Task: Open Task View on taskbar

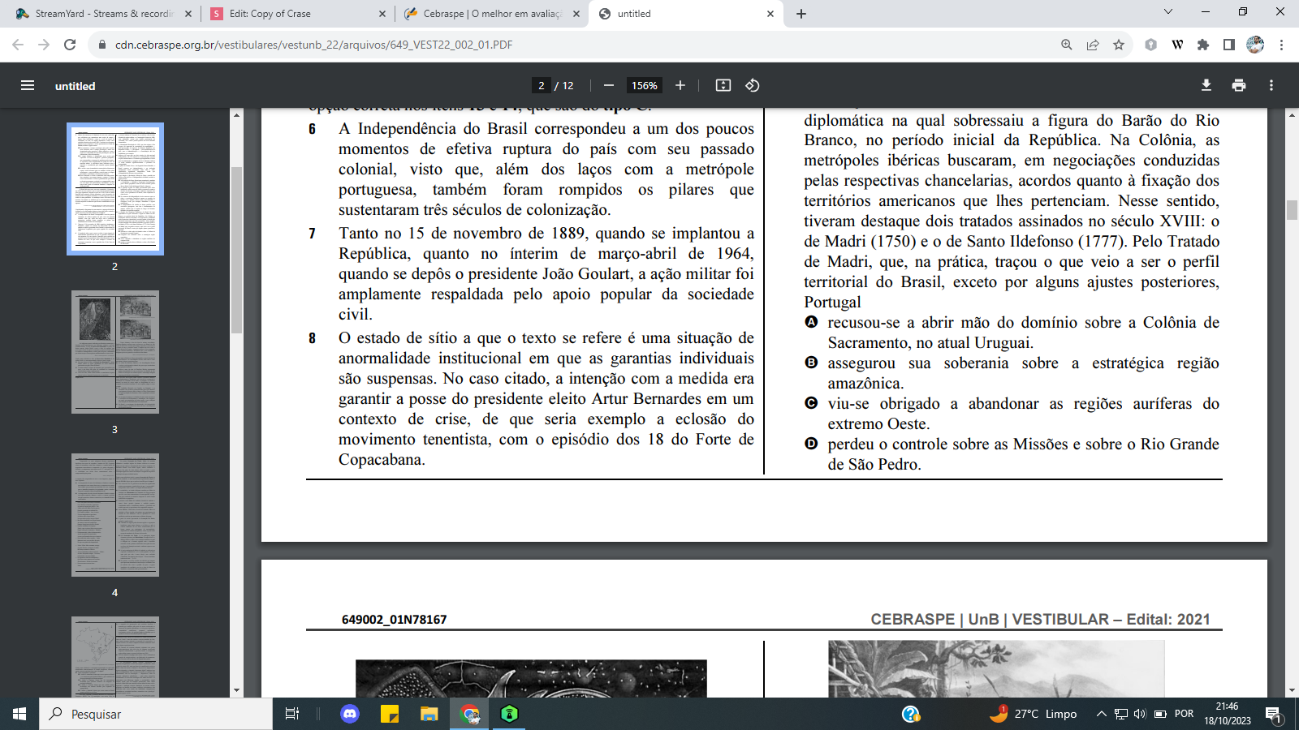Action: (292, 714)
